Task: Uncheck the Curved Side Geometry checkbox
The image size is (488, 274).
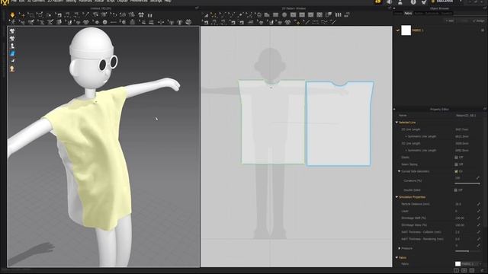Action: [x=456, y=171]
